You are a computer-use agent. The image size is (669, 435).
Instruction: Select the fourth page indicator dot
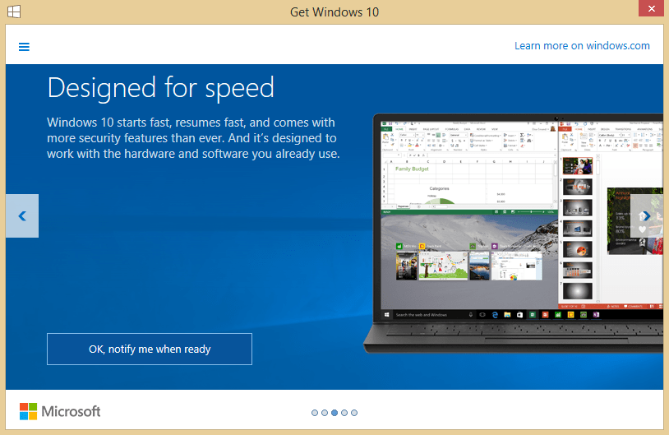click(344, 413)
